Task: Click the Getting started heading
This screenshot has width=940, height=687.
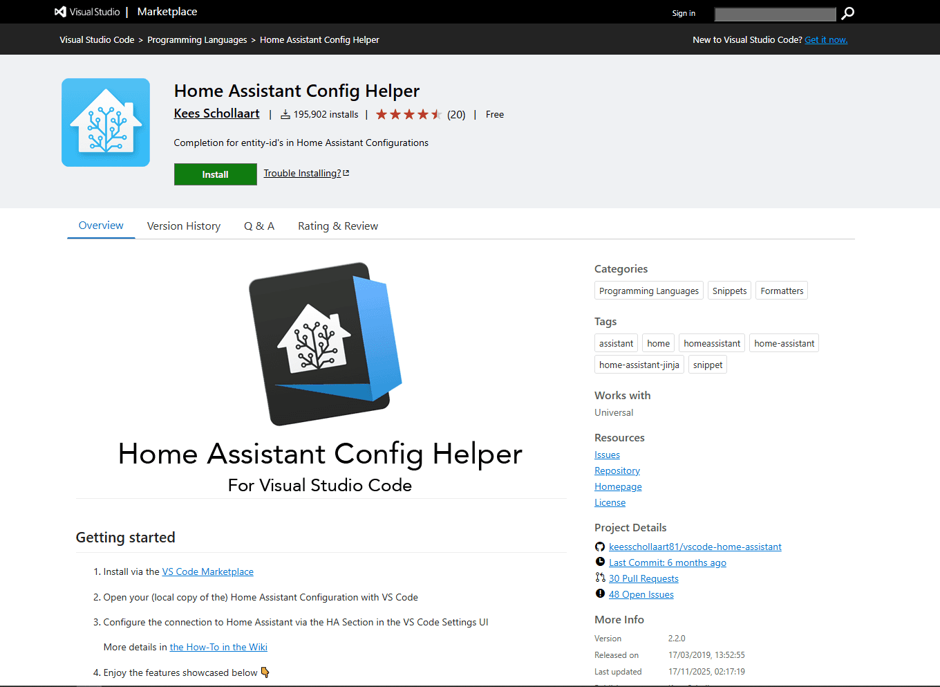Action: coord(126,538)
